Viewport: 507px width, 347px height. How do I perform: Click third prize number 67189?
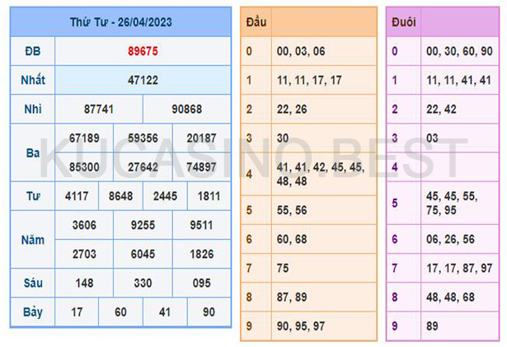coord(84,138)
